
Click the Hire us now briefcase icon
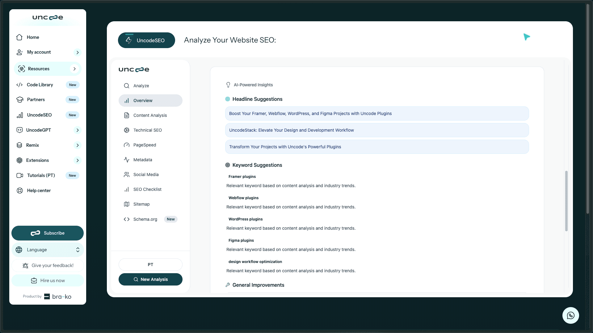tap(34, 281)
